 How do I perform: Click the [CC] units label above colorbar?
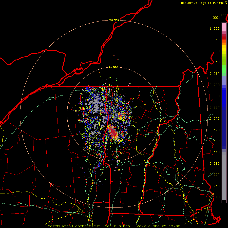[216, 17]
